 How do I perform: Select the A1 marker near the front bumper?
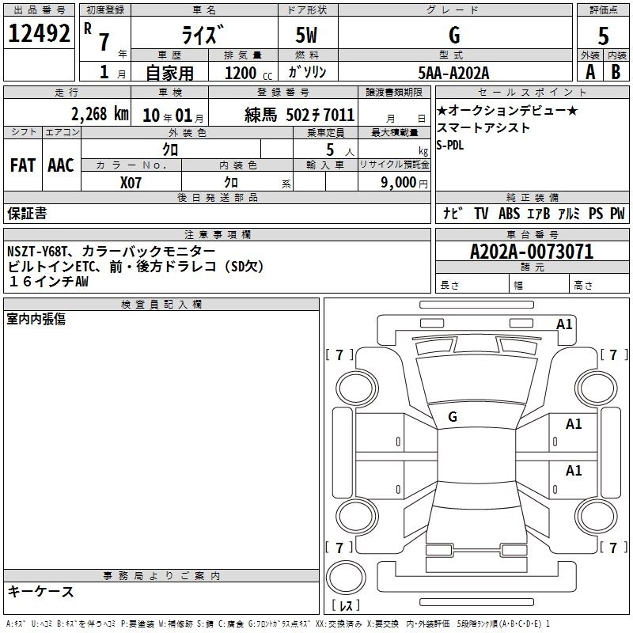click(x=564, y=324)
